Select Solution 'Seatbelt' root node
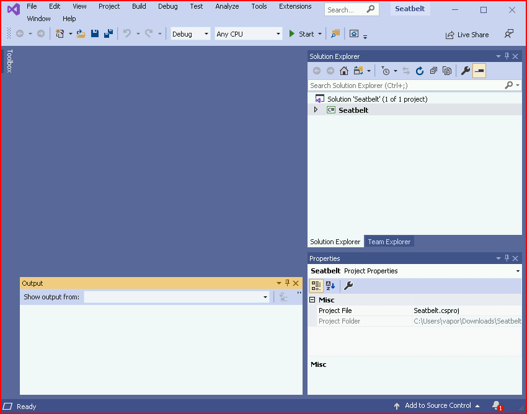Image resolution: width=527 pixels, height=414 pixels. click(x=378, y=99)
